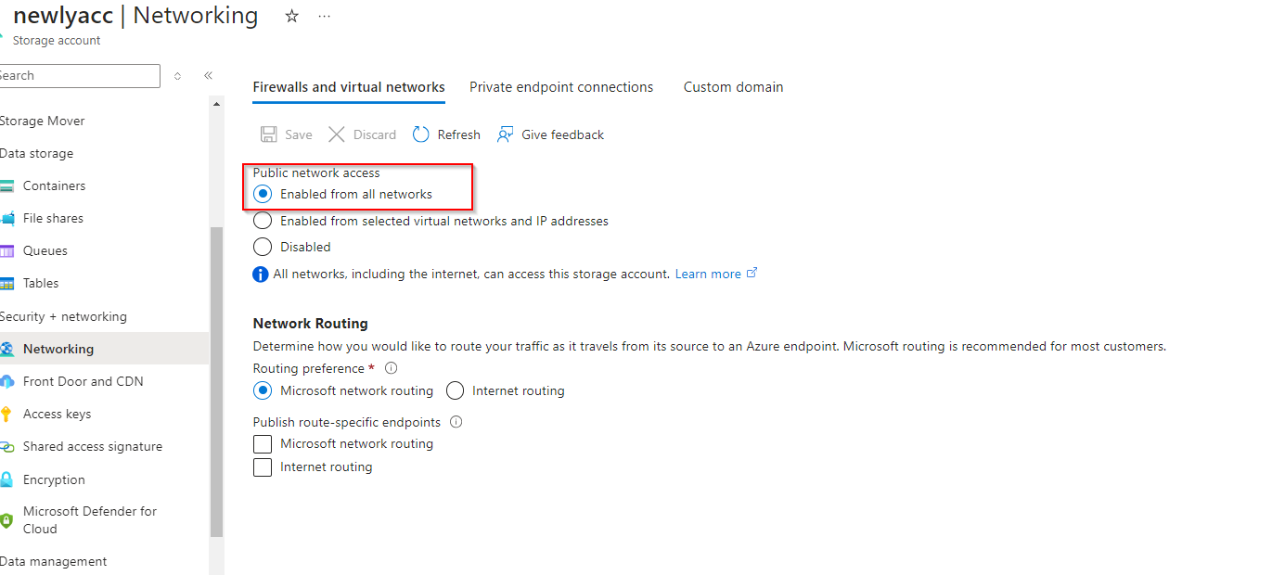Switch to Private endpoint connections tab

[x=561, y=87]
